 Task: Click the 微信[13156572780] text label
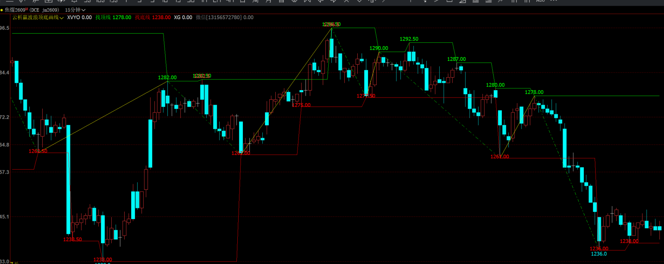(219, 18)
